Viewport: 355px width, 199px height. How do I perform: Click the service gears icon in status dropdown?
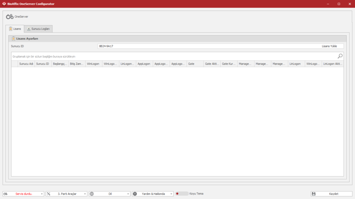tap(6, 194)
